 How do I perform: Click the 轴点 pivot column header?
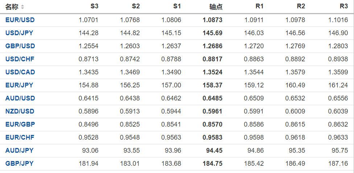(216, 7)
